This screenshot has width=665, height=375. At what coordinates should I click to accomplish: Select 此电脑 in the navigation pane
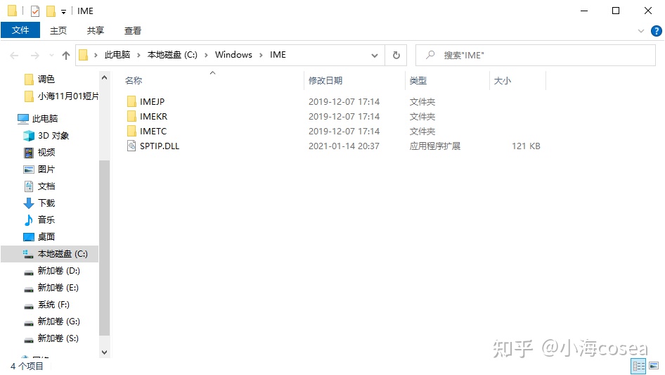[x=45, y=118]
